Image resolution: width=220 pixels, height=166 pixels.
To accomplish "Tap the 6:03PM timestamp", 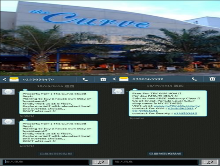I will (x=27, y=146).
